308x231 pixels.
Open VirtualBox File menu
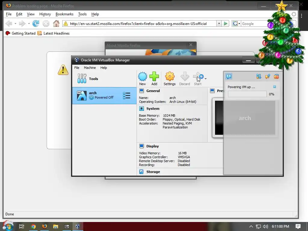pyautogui.click(x=77, y=68)
